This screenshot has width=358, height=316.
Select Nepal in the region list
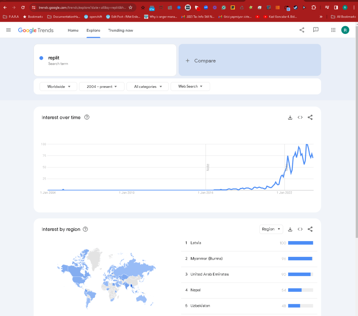(249, 290)
